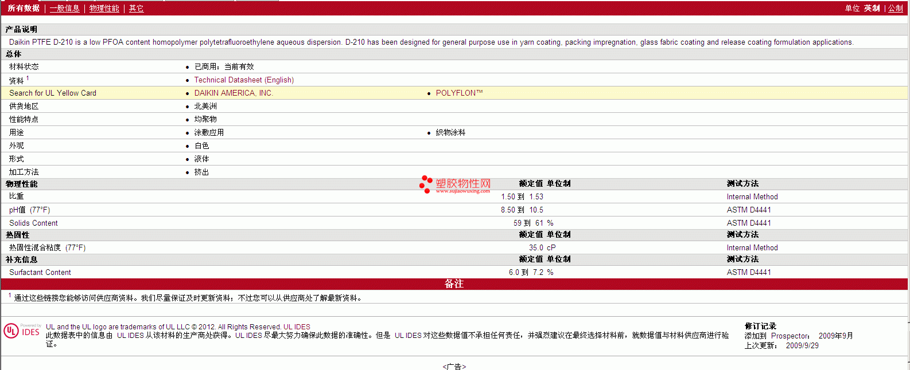Click the 比重 row label
910x370 pixels.
17,196
